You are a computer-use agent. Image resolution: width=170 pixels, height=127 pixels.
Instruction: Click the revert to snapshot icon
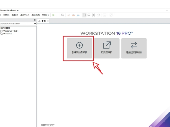coord(73,15)
